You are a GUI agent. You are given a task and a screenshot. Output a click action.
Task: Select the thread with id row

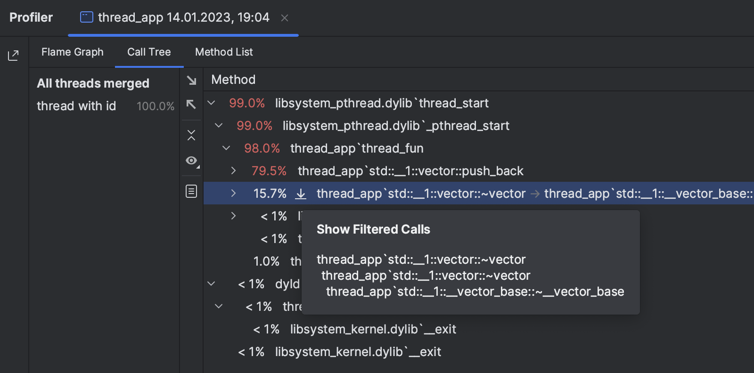click(76, 106)
